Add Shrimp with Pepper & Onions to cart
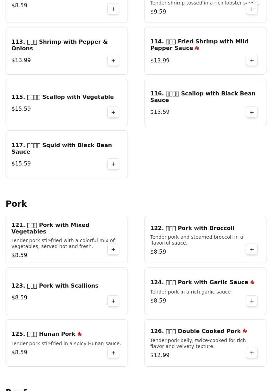The width and height of the screenshot is (272, 391). pyautogui.click(x=113, y=61)
